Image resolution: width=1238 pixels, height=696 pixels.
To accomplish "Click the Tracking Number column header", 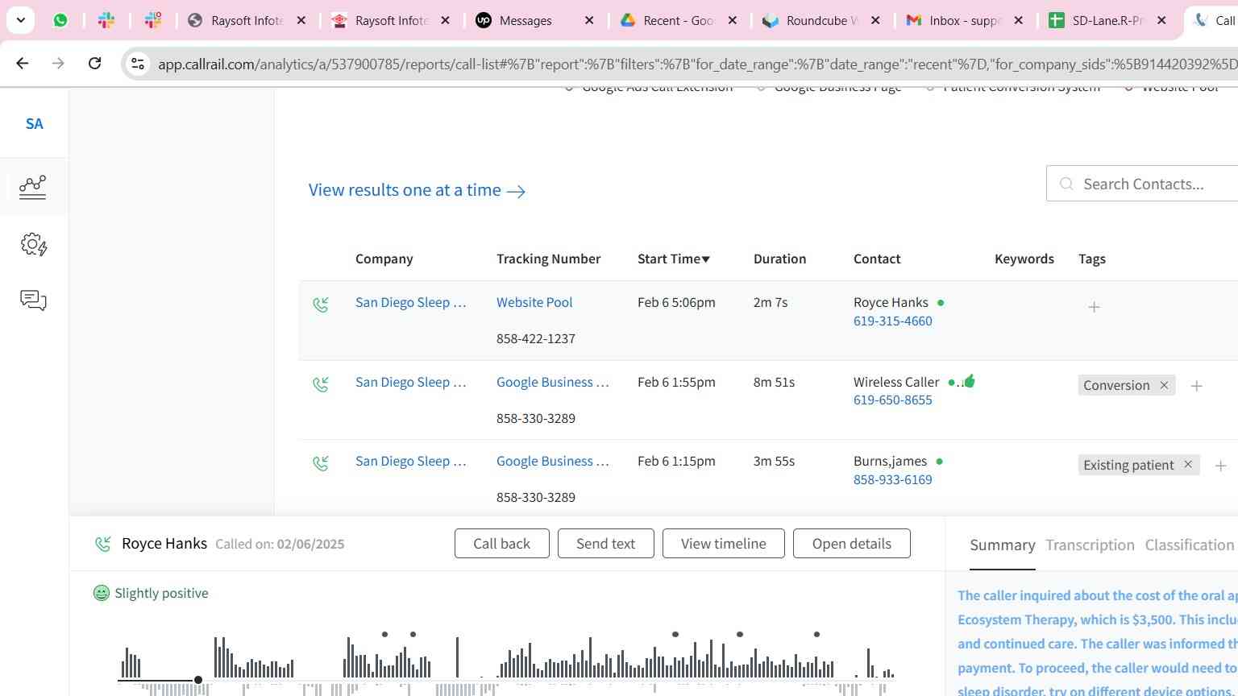I will click(548, 259).
